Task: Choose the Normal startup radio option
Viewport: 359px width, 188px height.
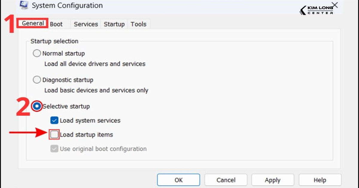Action: click(x=37, y=54)
